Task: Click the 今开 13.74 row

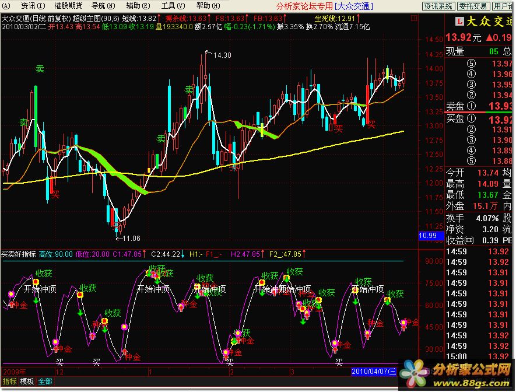Action: click(x=479, y=173)
